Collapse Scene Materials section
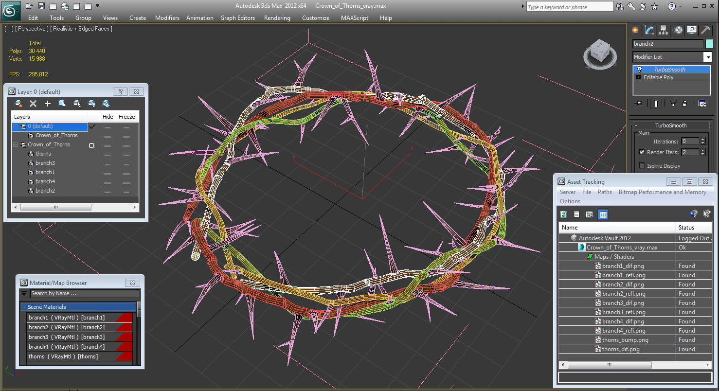 pyautogui.click(x=24, y=307)
